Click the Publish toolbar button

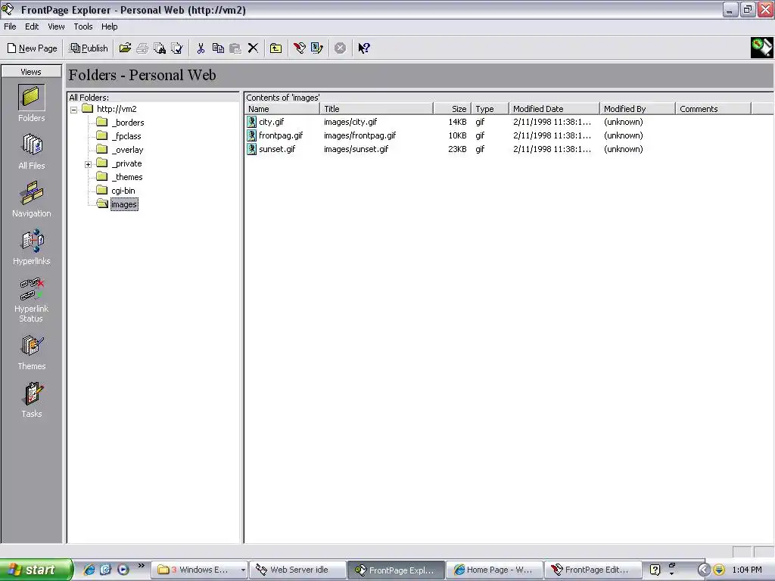point(89,48)
